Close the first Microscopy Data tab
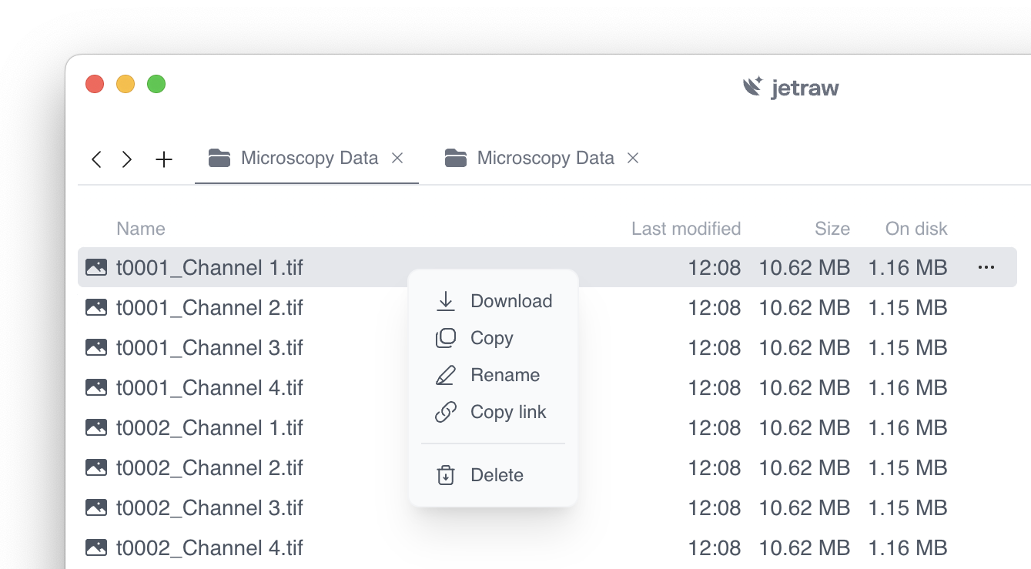The width and height of the screenshot is (1031, 569). [397, 158]
